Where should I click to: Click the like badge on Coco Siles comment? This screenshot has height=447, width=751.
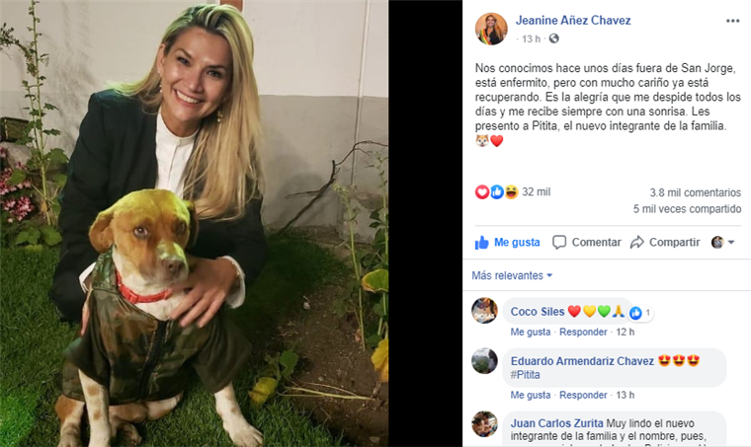640,313
